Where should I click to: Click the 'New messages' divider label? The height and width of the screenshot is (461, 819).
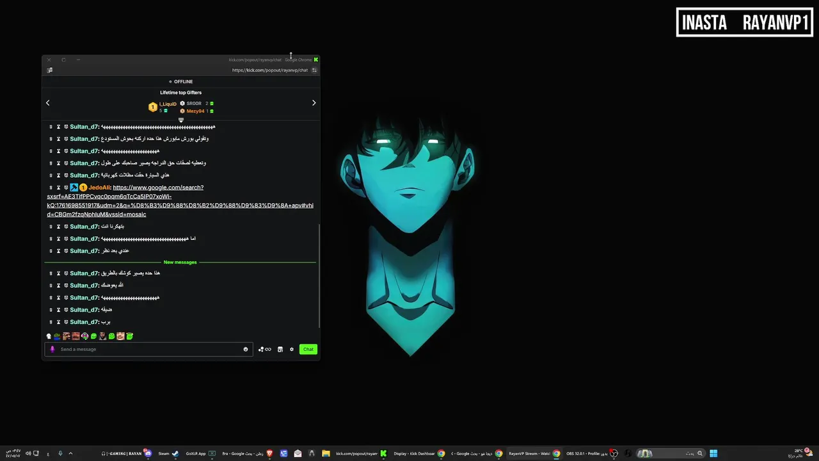[x=180, y=263]
